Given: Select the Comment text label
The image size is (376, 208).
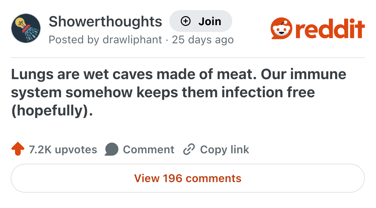Looking at the screenshot, I should point(148,150).
